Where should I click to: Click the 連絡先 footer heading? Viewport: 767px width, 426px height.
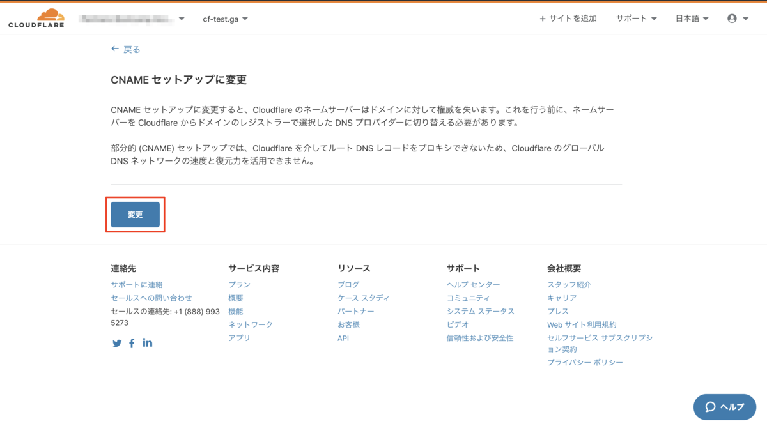(x=123, y=268)
